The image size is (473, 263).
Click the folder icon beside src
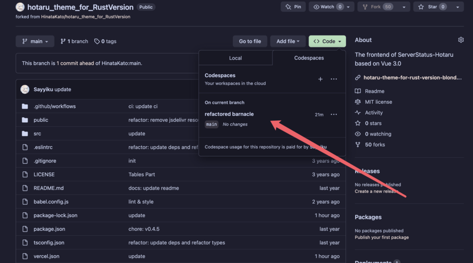coord(25,133)
